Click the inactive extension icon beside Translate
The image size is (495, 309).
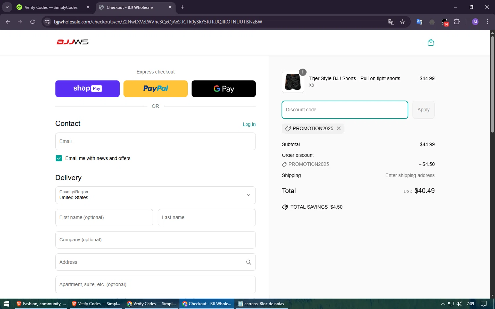coord(432,22)
